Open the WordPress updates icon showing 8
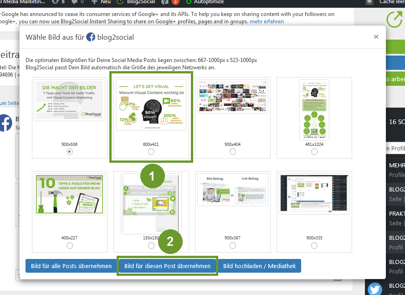 pos(58,2)
